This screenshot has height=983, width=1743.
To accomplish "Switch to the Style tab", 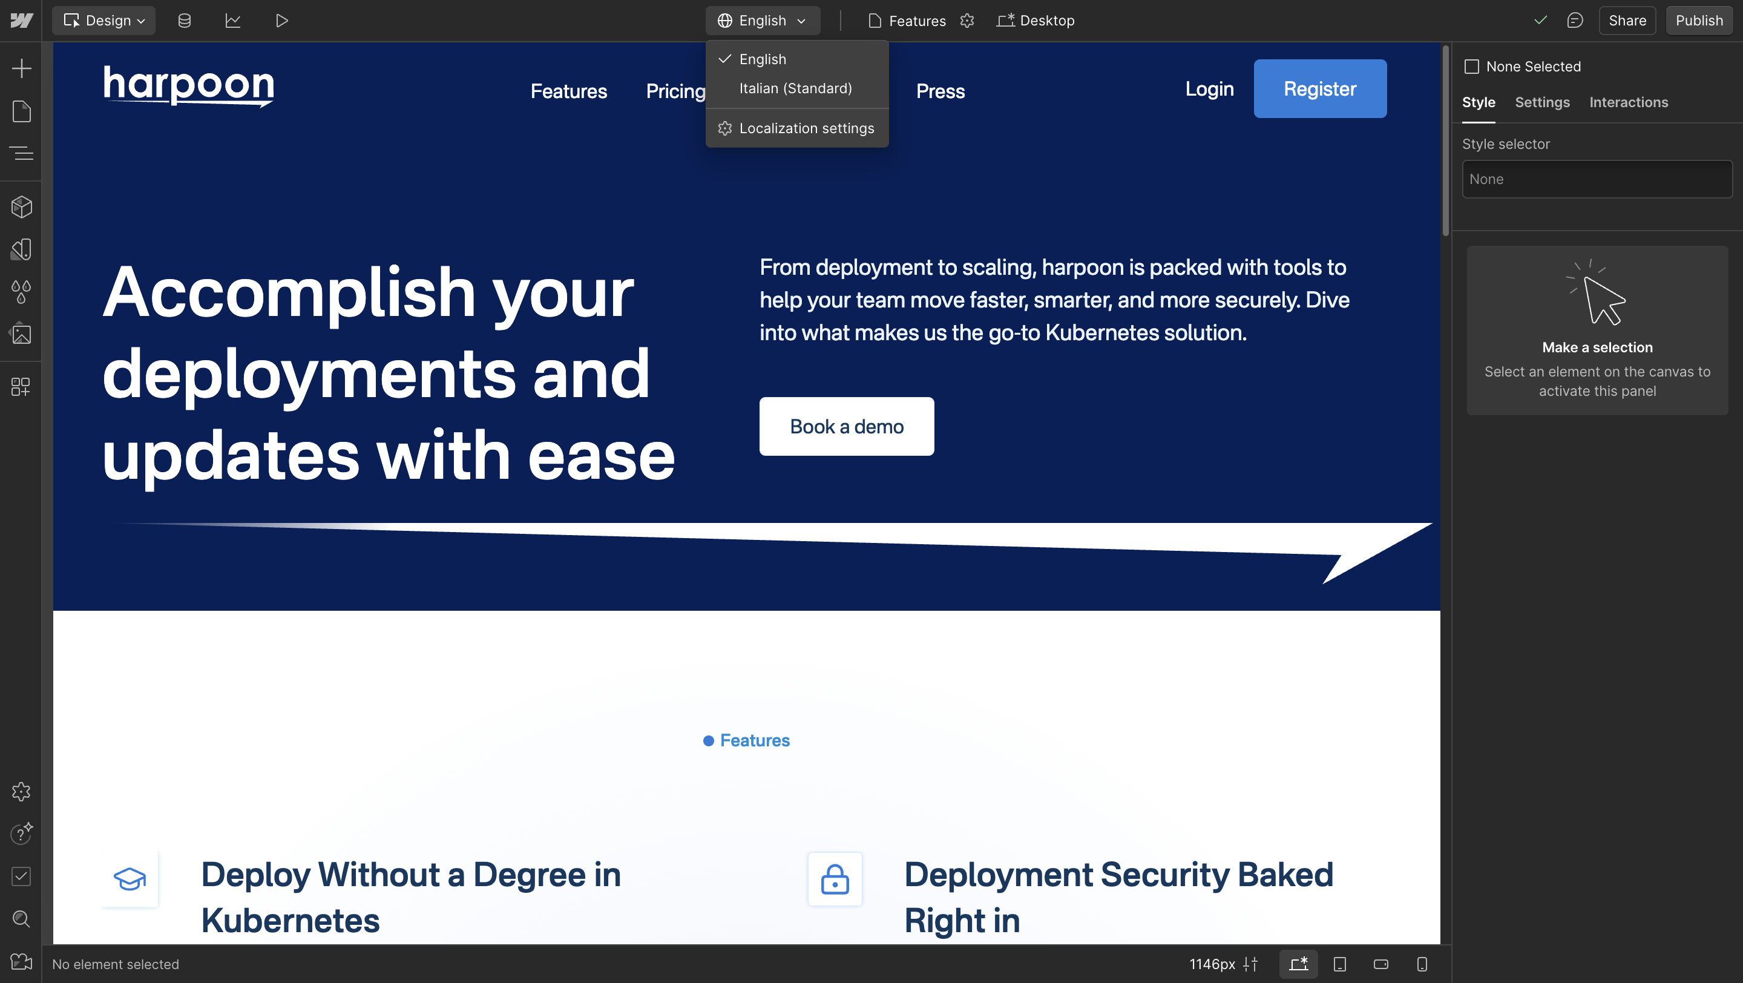I will (x=1479, y=102).
